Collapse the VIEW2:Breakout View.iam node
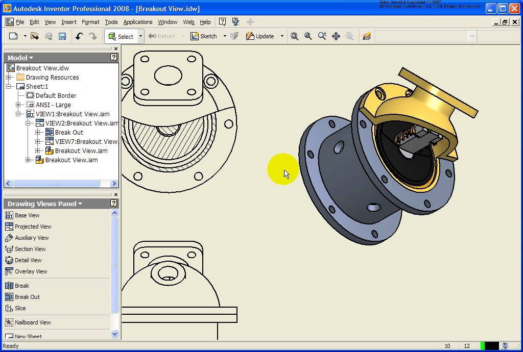This screenshot has width=523, height=352. point(28,123)
